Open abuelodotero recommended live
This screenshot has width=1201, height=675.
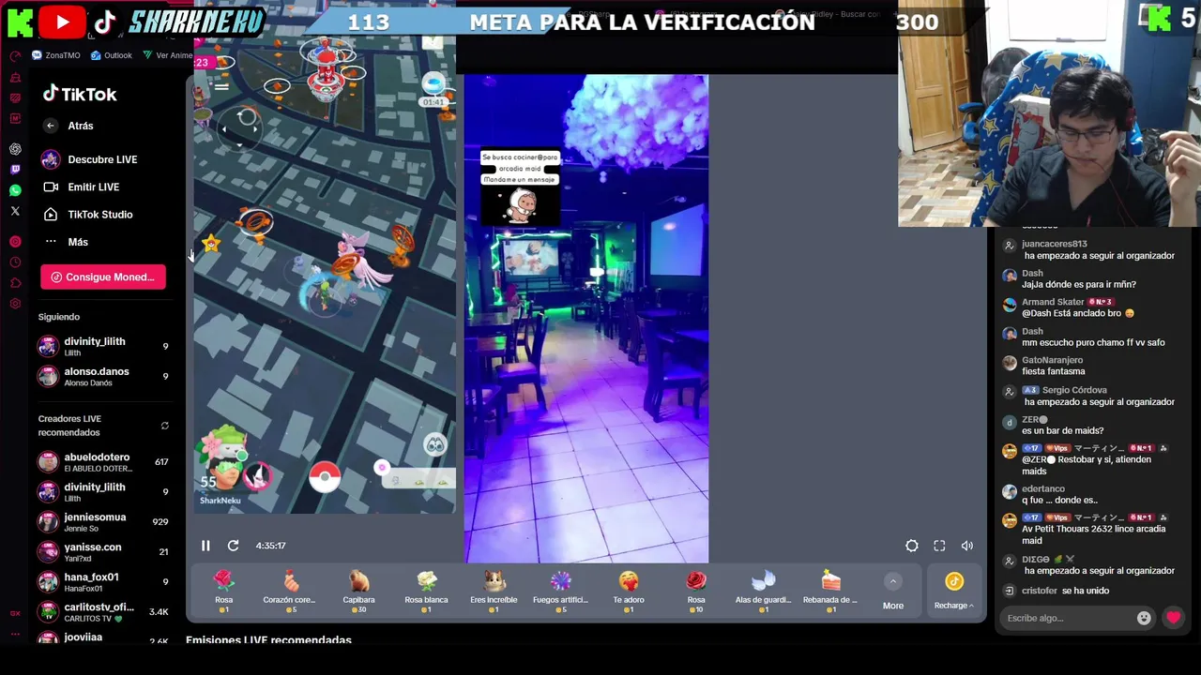(x=103, y=462)
